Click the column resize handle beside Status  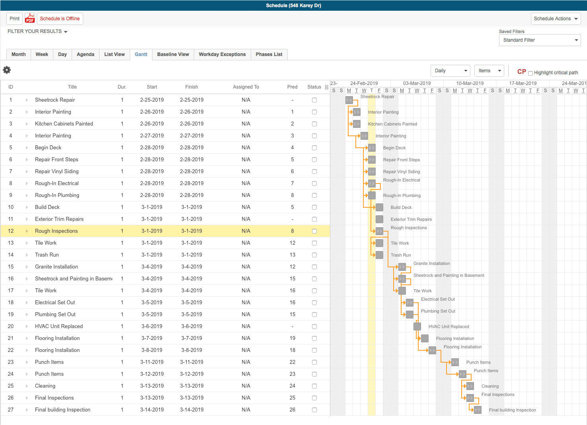pos(327,87)
